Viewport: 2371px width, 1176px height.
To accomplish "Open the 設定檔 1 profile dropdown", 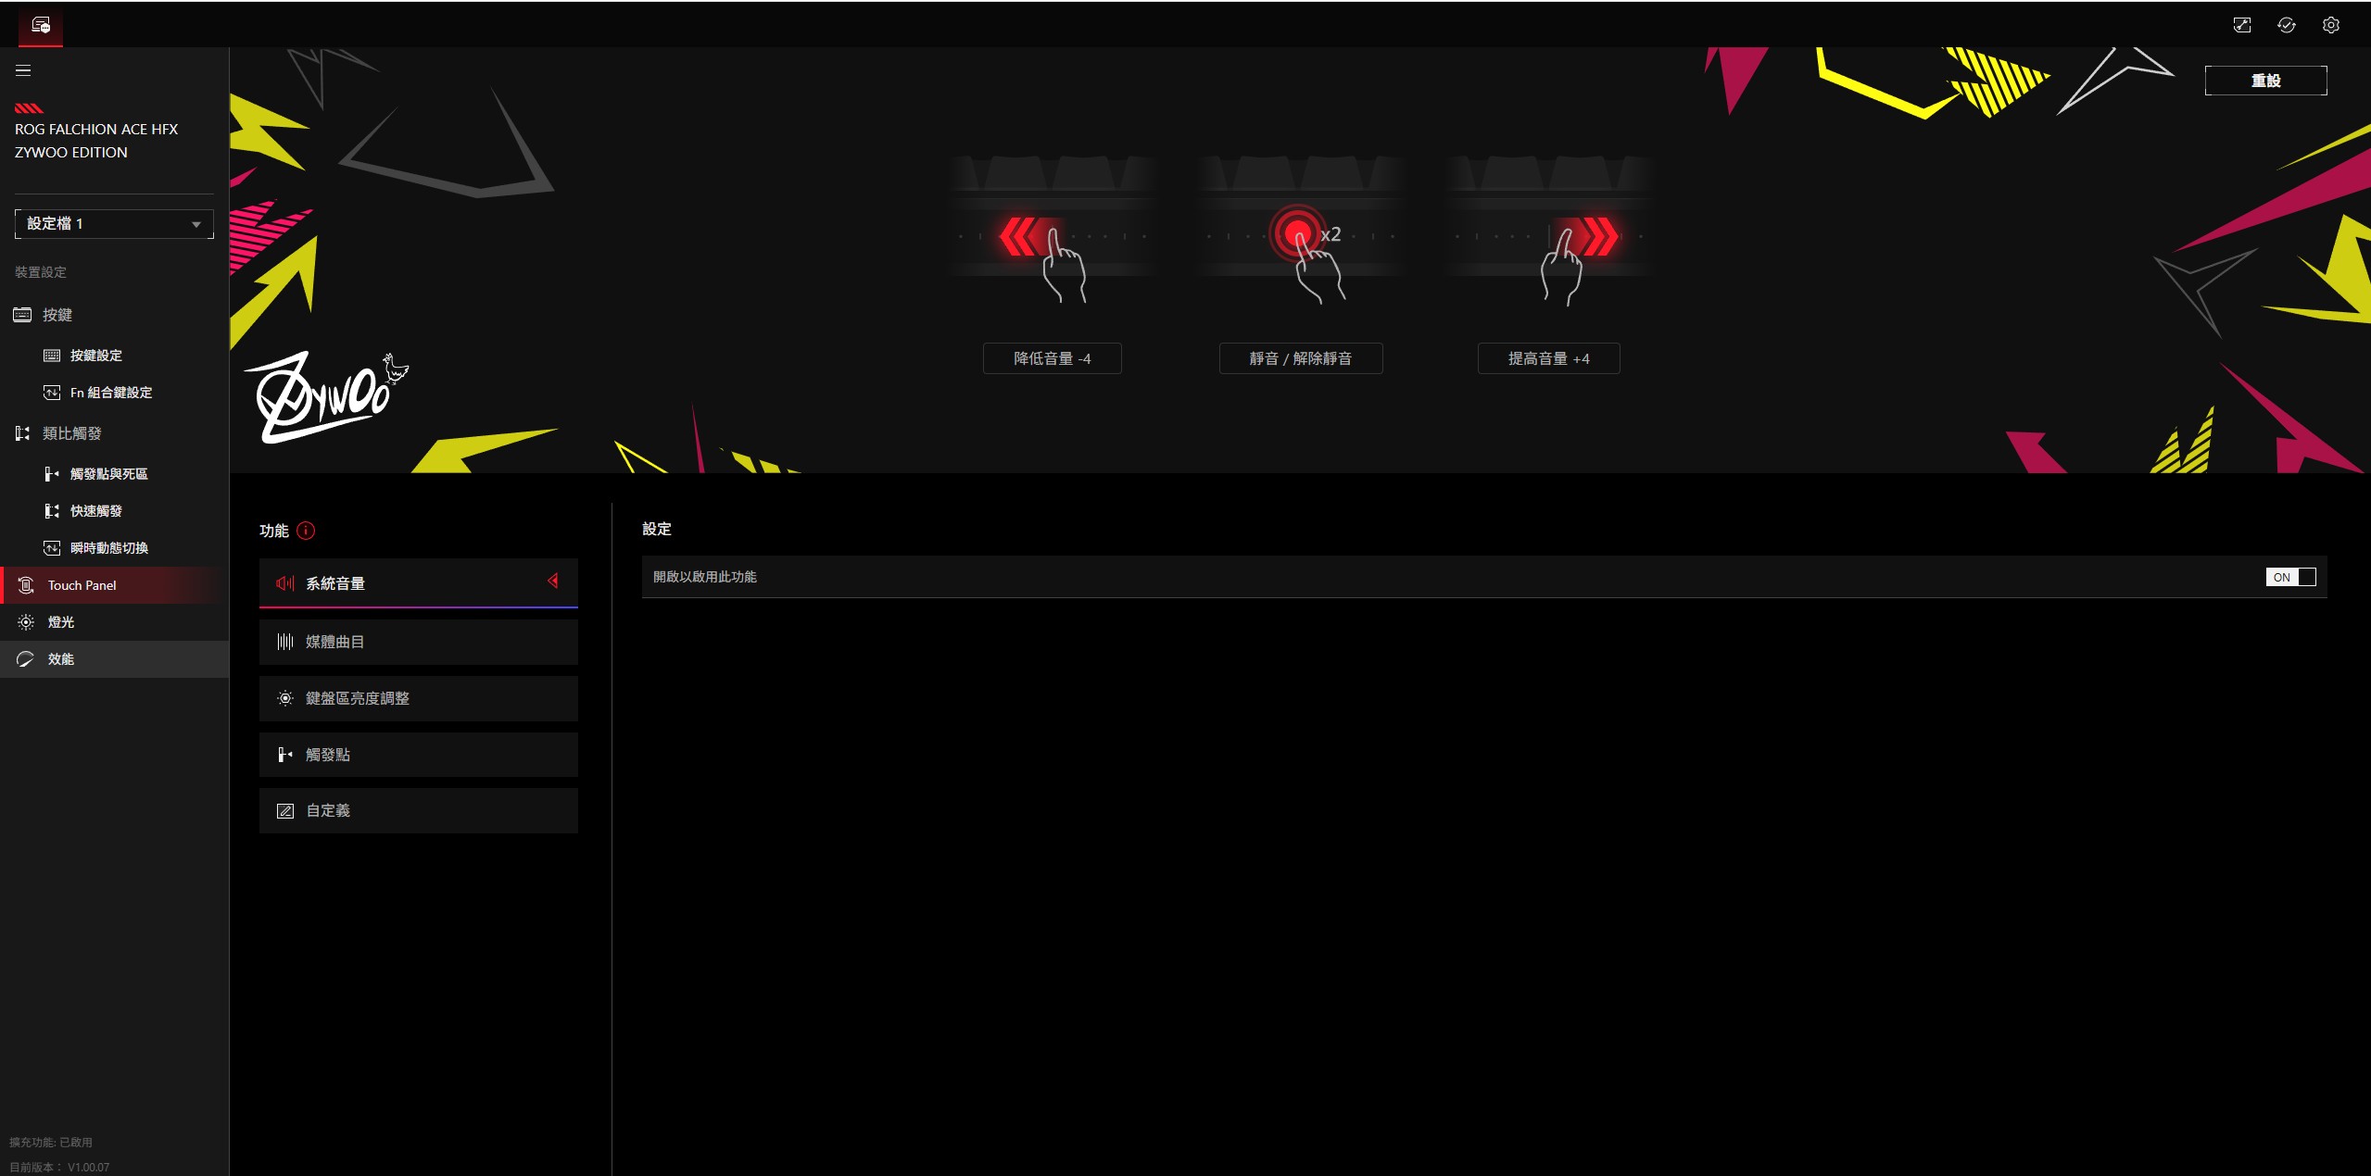I will [114, 223].
